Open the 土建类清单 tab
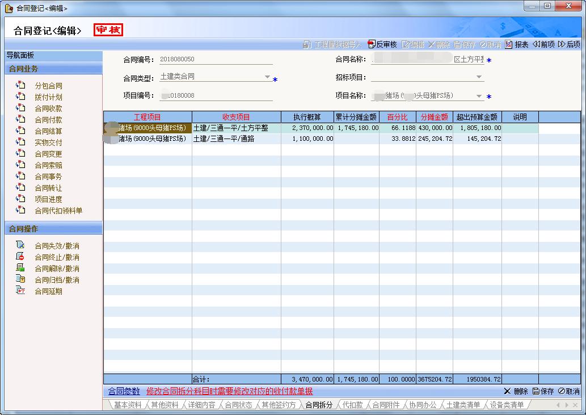Image resolution: width=586 pixels, height=415 pixels. point(462,405)
